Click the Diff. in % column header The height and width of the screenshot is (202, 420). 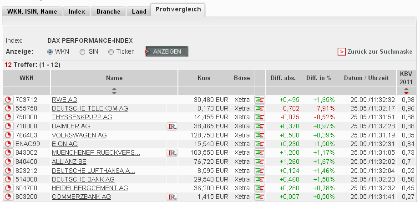[x=319, y=78]
